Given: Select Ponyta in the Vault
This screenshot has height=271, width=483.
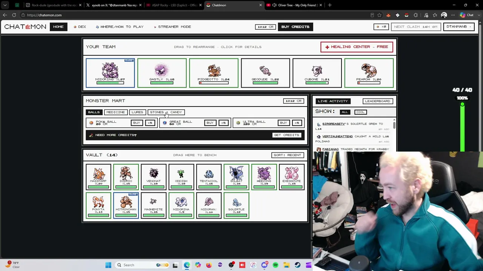Looking at the screenshot, I should pyautogui.click(x=98, y=205).
